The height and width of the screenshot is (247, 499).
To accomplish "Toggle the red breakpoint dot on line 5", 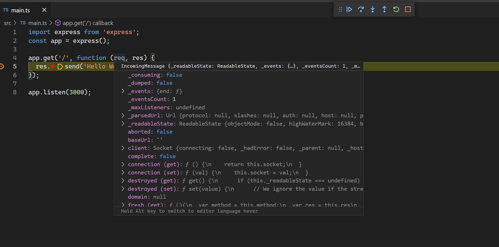I will coord(52,66).
